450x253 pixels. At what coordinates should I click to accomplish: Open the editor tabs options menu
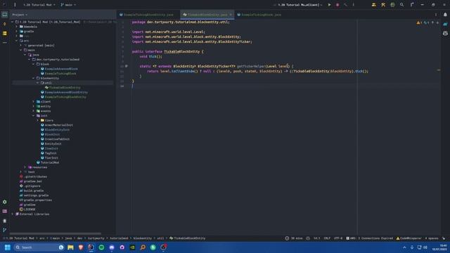(436, 15)
